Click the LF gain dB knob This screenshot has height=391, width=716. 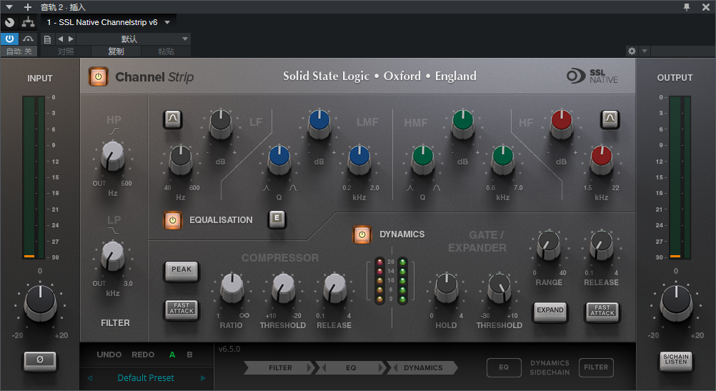221,124
